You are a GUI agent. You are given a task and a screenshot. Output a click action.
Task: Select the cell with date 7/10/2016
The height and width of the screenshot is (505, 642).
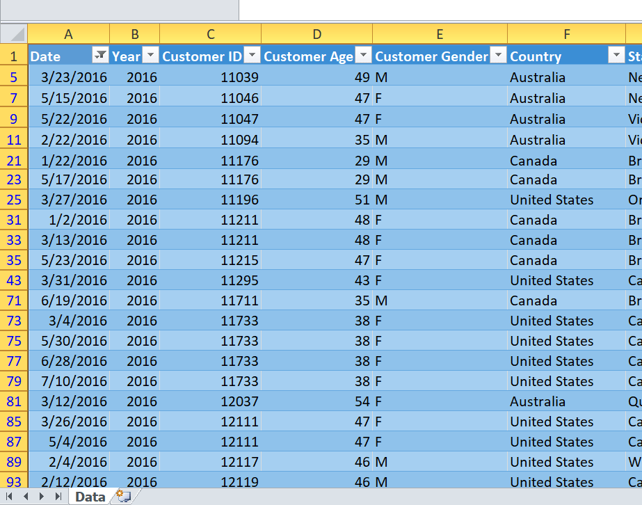pos(69,381)
